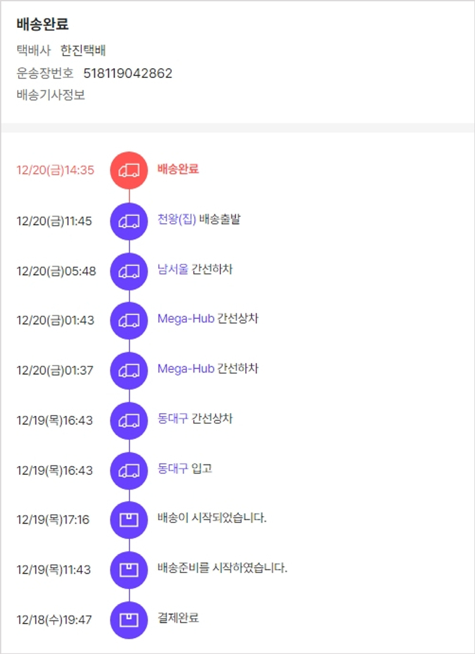Click the 12/20(금)14:35 delivery timestamp
The image size is (475, 654).
tap(55, 170)
